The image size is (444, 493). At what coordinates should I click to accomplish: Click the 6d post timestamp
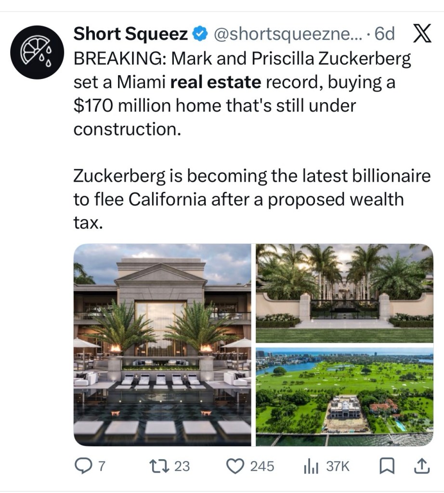click(384, 34)
